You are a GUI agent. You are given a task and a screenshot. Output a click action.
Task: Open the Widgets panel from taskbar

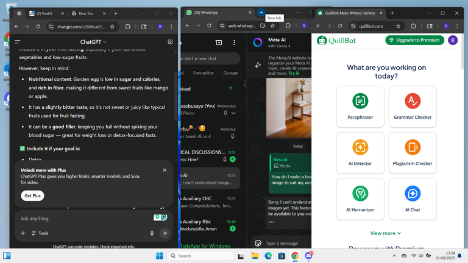click(7, 256)
